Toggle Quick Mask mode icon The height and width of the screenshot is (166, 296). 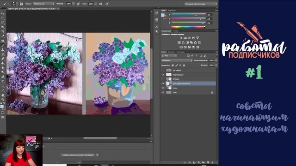[3, 113]
